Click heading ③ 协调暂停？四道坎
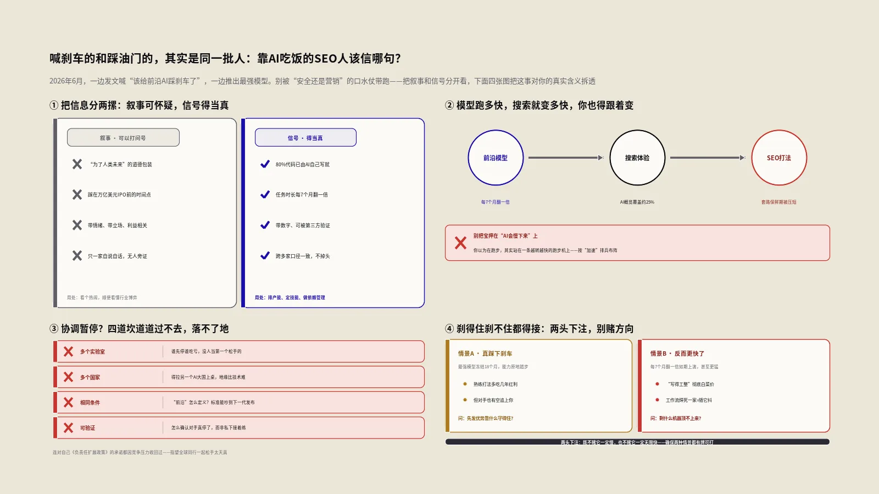 (139, 329)
